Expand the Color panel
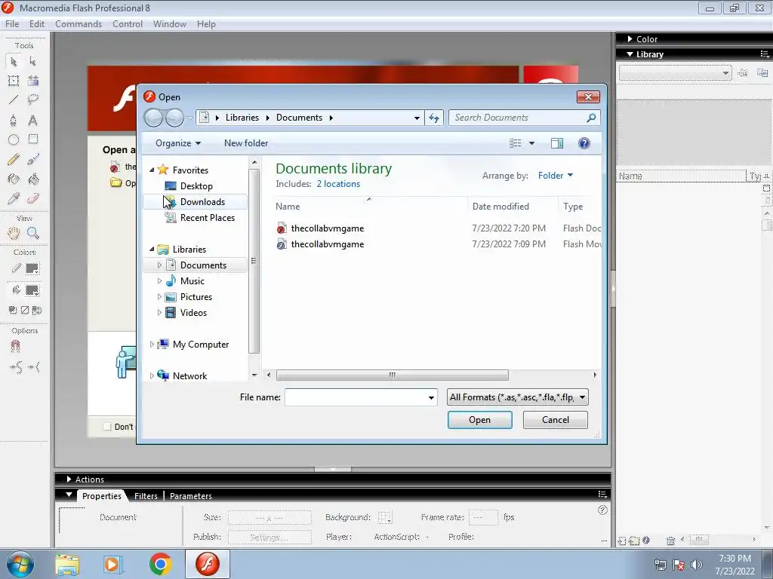 click(630, 39)
